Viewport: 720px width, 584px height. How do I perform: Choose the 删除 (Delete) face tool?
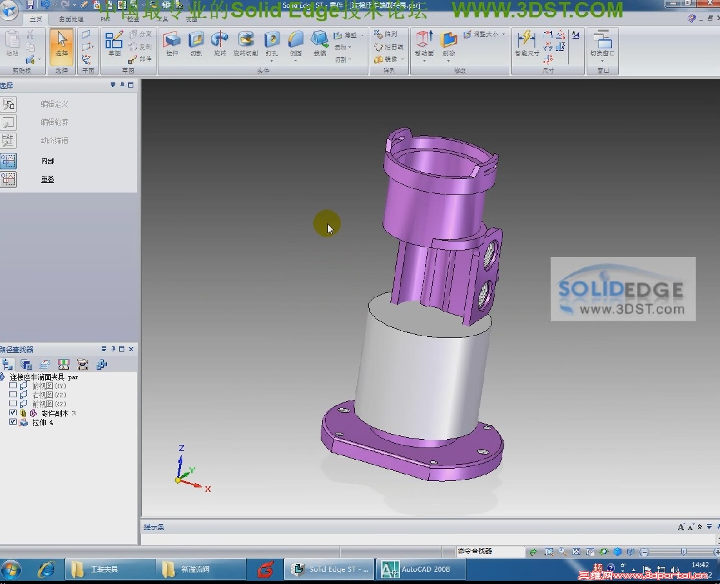click(x=449, y=44)
